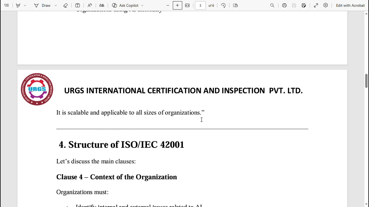Open Ask Copilot

125,5
